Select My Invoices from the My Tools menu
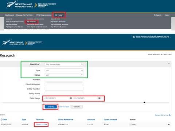Viewport: 175px width, 131px height. tap(31, 22)
